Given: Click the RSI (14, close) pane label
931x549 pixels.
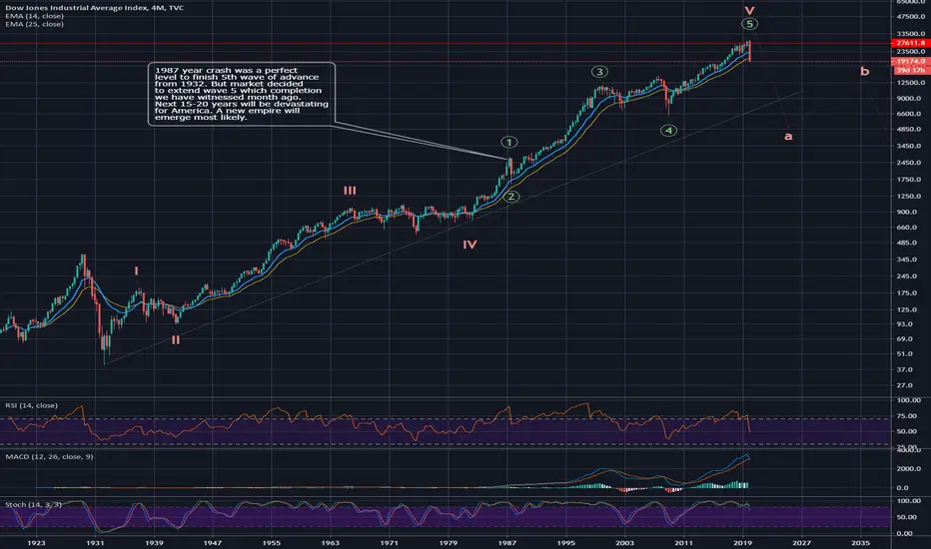Looking at the screenshot, I should (x=32, y=405).
